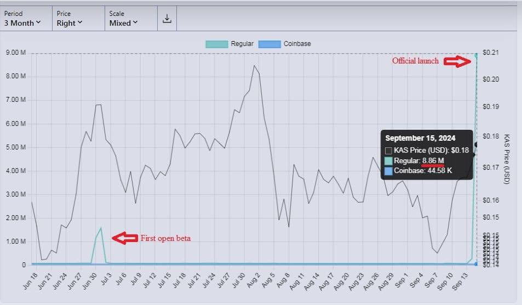
Task: Open the Scale Mixed dropdown
Action: pos(131,19)
